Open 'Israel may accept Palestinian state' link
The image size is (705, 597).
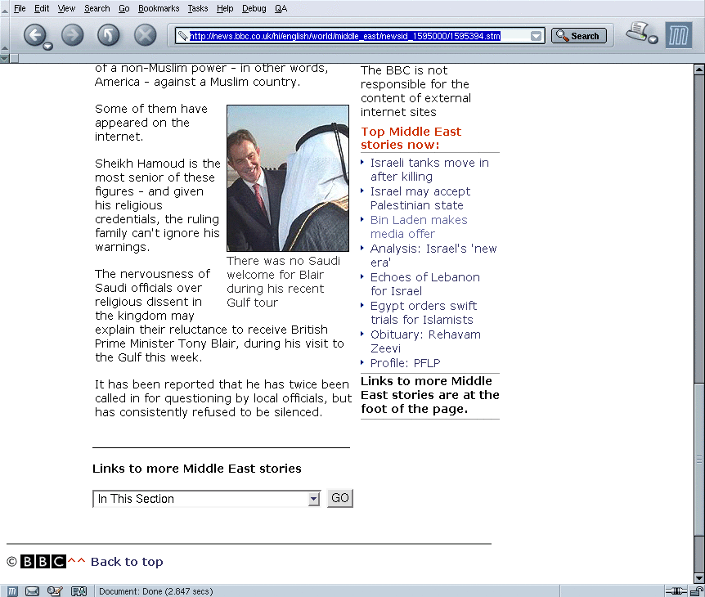[420, 198]
